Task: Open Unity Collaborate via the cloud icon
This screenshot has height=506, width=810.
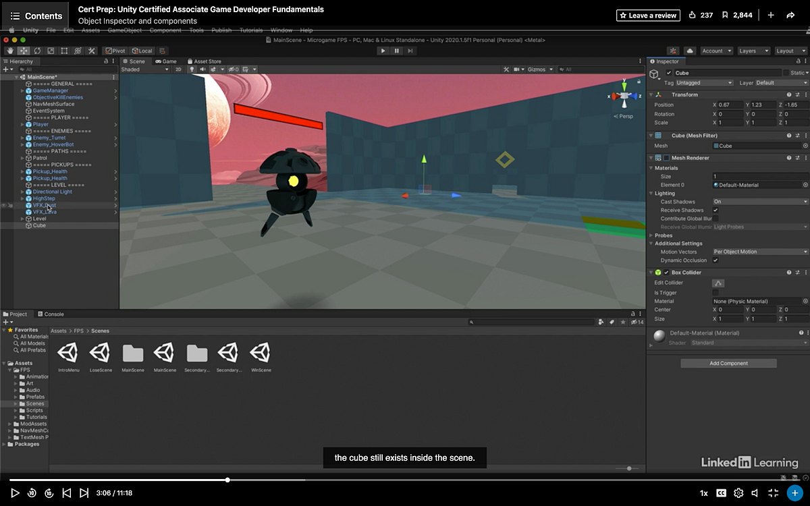Action: (x=691, y=51)
